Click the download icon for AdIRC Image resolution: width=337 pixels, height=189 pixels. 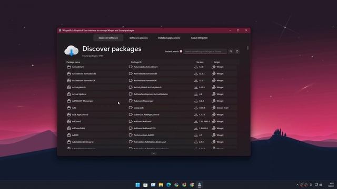click(x=196, y=135)
